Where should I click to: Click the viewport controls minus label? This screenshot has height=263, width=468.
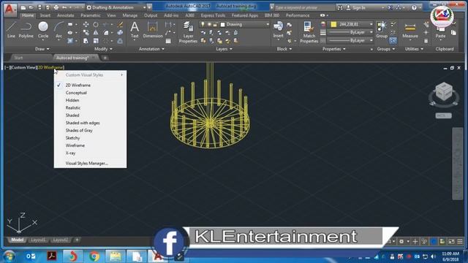click(x=7, y=68)
